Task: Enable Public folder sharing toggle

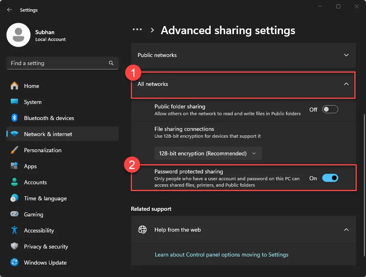Action: (330, 110)
